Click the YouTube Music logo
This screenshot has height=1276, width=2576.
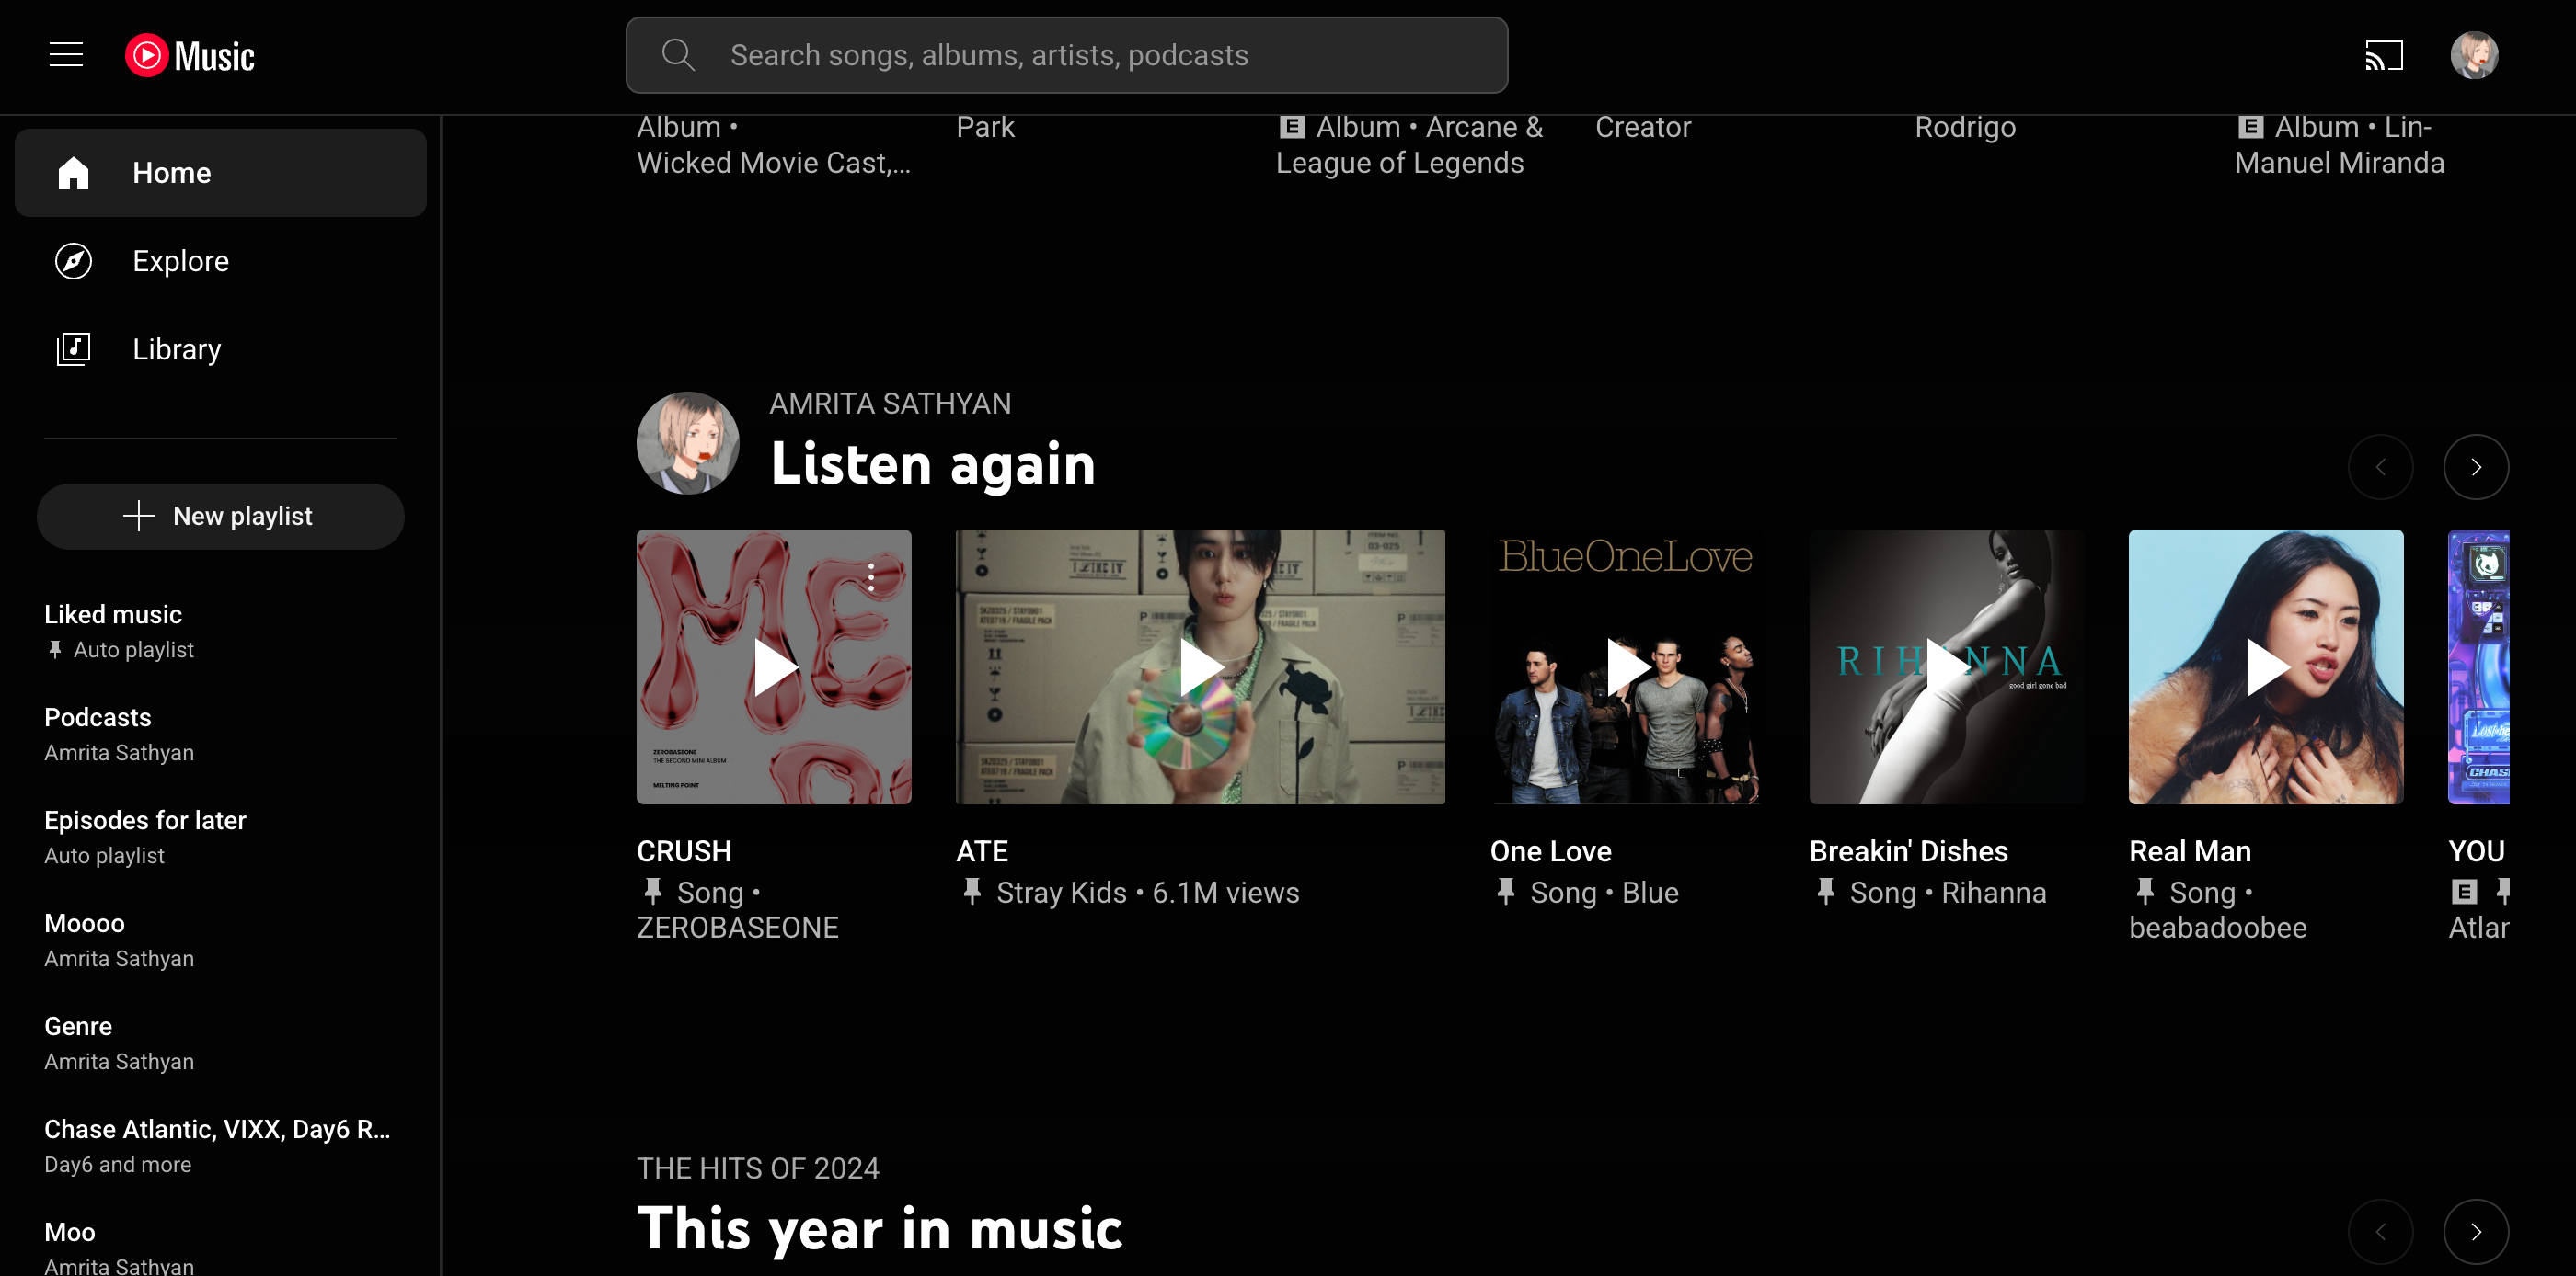[190, 56]
